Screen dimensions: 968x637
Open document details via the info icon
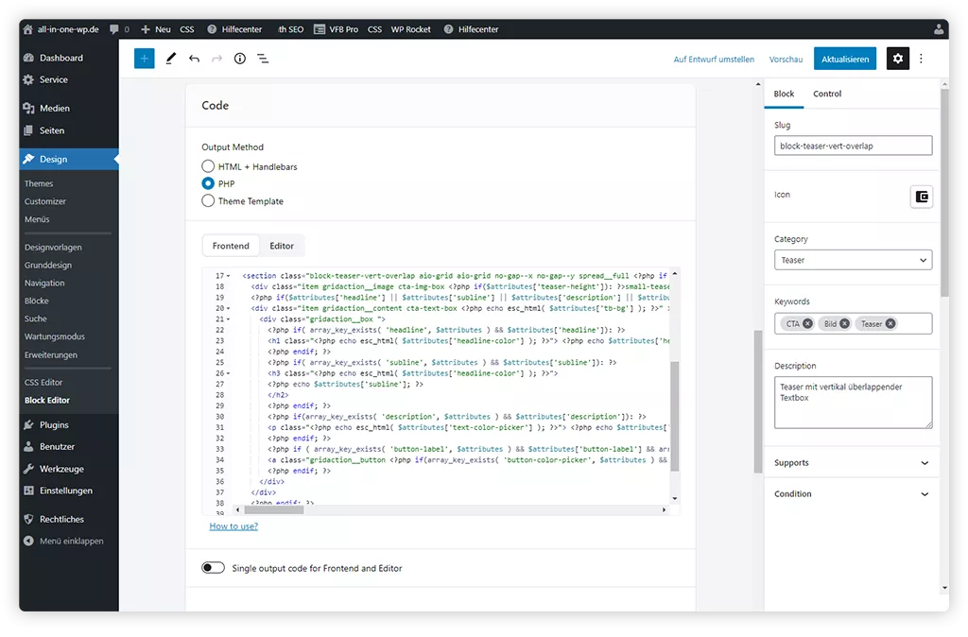[239, 59]
